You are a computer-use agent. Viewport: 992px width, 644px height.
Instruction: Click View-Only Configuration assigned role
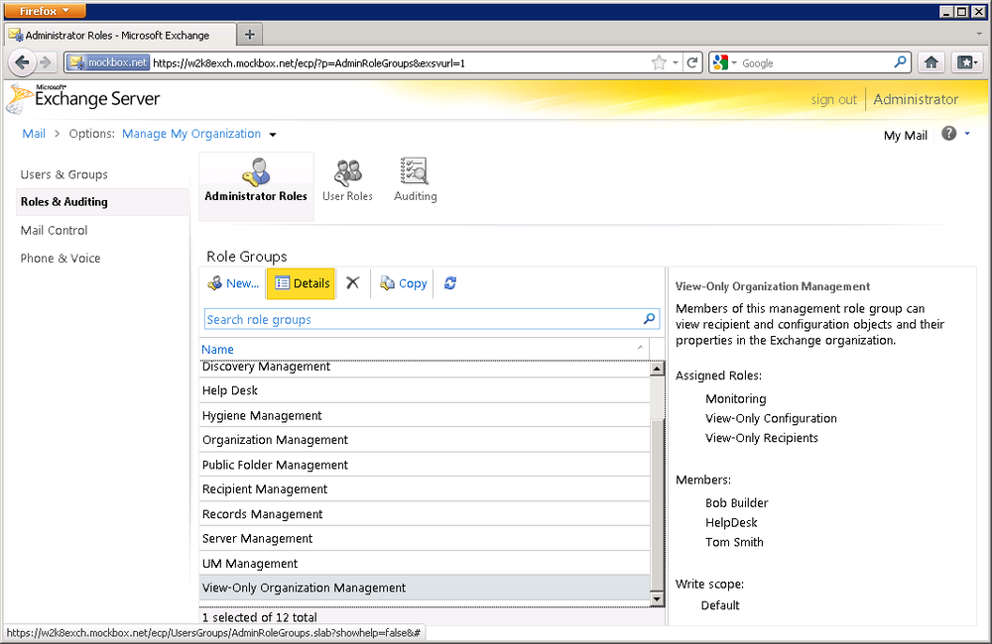pyautogui.click(x=771, y=418)
